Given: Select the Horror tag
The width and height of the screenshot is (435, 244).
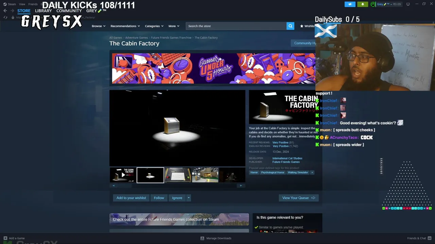Looking at the screenshot, I should (x=254, y=172).
